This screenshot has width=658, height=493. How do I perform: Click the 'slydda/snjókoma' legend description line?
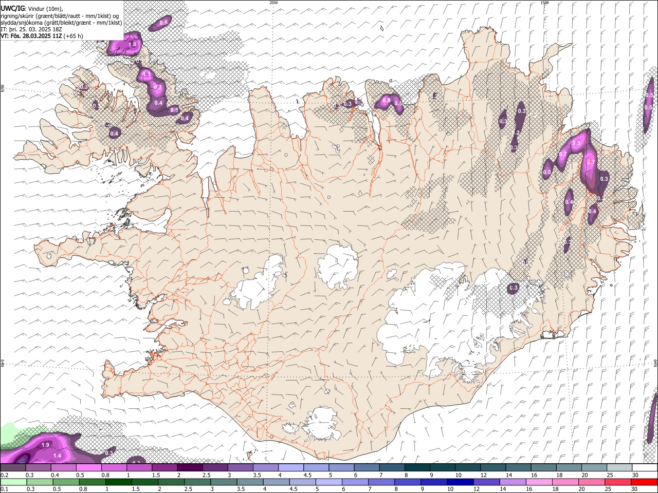pyautogui.click(x=61, y=23)
